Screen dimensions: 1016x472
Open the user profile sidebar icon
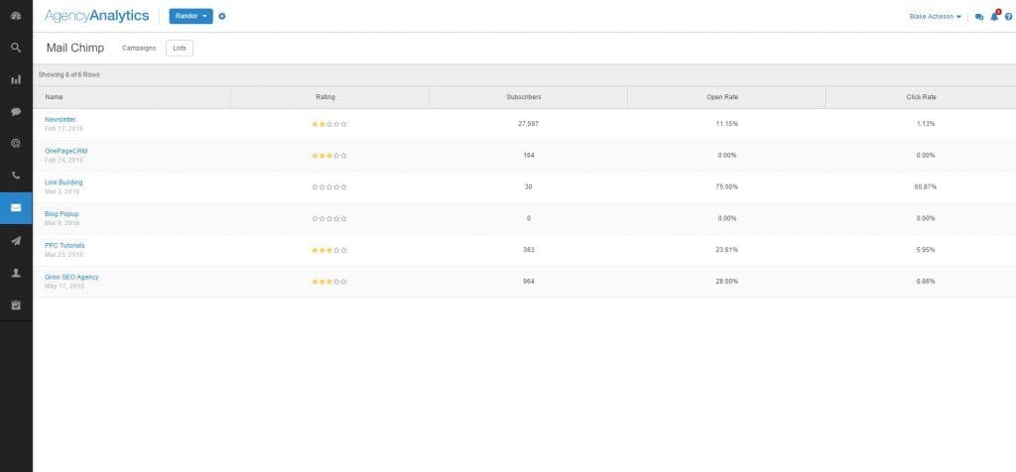point(16,273)
